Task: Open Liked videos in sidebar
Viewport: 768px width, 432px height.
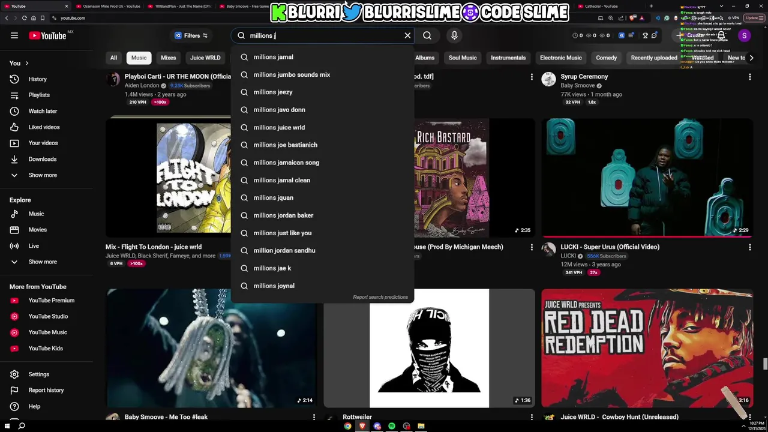Action: click(48, 127)
